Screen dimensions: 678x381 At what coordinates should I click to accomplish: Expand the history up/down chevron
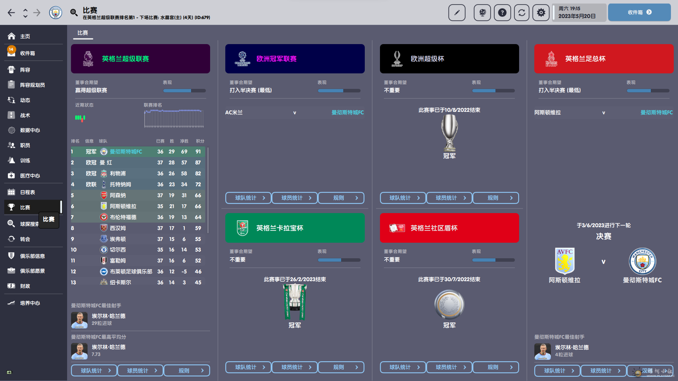25,13
